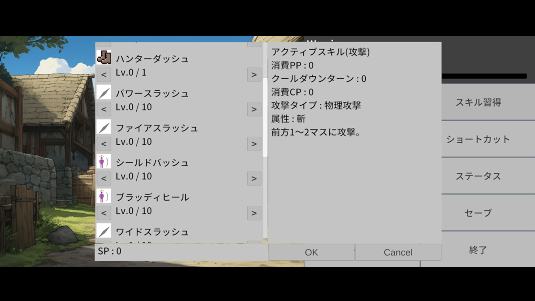
Task: Select セーブ to save the game
Action: click(478, 213)
